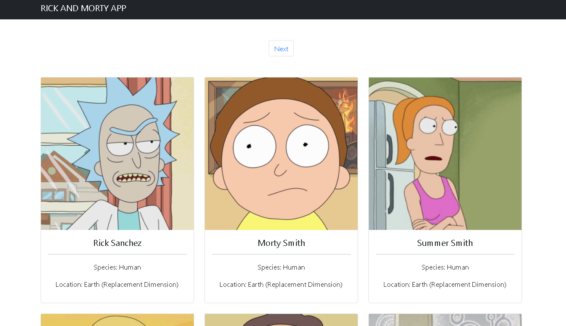Open the partially visible bottom-center card
Screen dimensions: 566x326
coord(281,320)
